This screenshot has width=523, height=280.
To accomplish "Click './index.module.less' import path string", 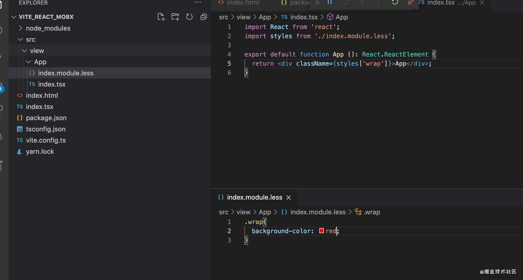I will [353, 36].
